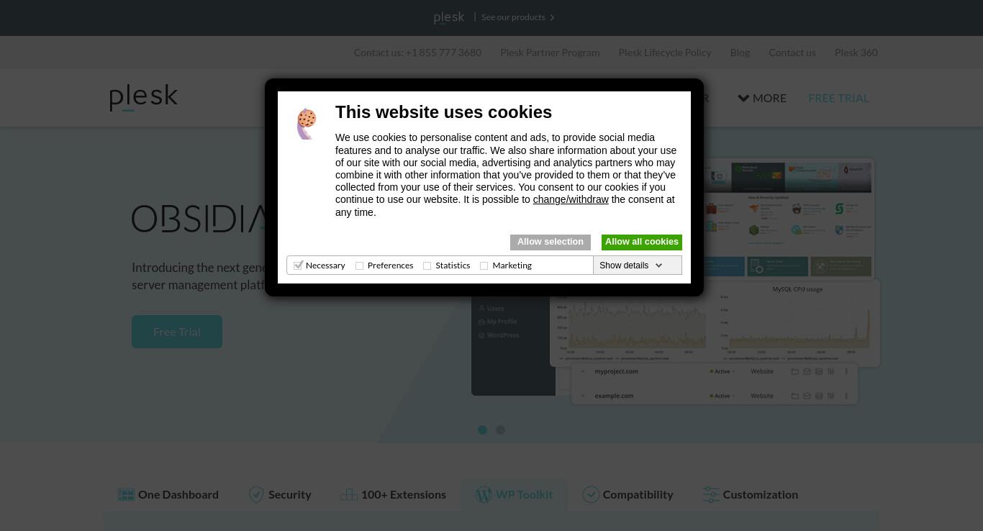Click the Plesk logo in header
983x531 pixels.
143,97
